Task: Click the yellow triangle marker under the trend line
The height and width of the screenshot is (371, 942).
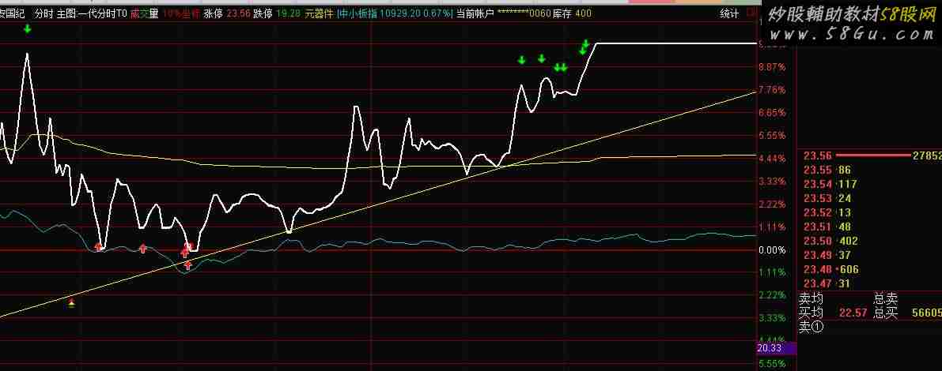Action: (72, 302)
